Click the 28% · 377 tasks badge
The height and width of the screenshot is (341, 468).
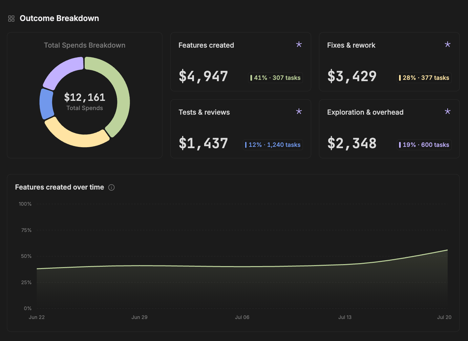[424, 78]
